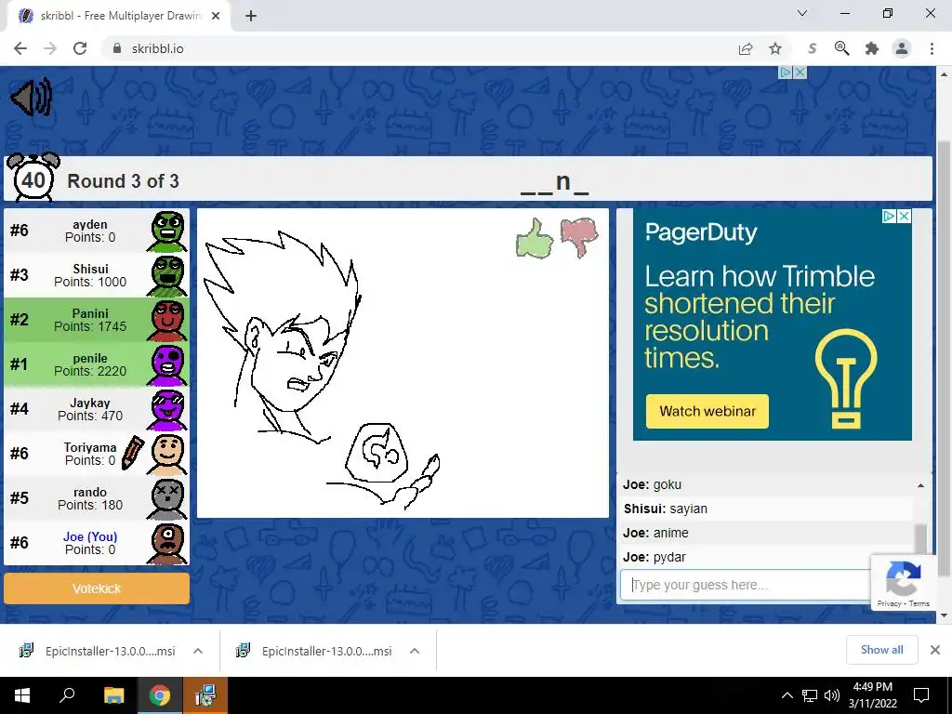Switch to Chrome in taskbar

[160, 695]
